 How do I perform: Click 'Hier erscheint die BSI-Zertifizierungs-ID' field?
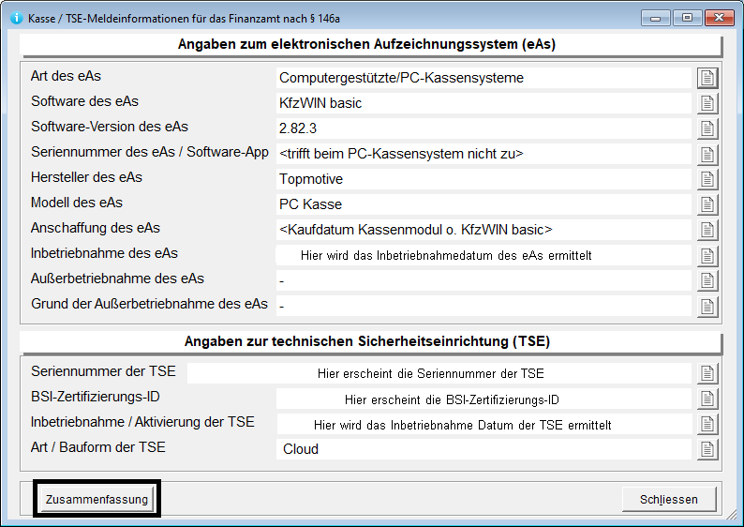tap(484, 399)
